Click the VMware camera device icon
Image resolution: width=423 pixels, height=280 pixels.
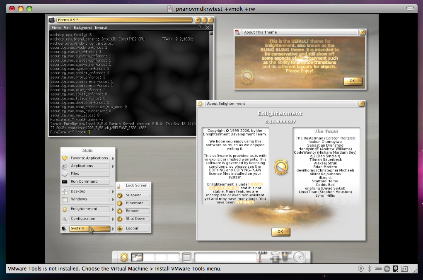tap(361, 269)
